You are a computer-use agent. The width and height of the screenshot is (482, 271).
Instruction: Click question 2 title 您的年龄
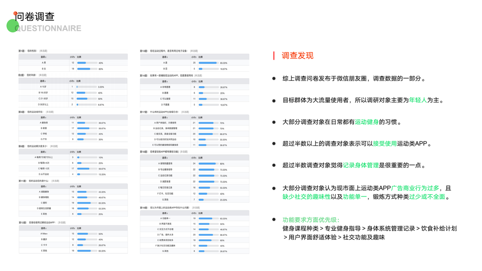32,75
